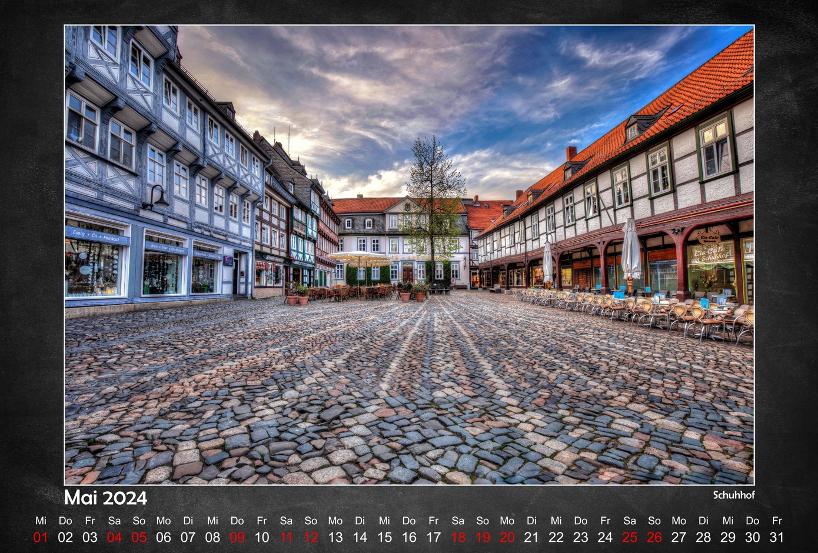818x553 pixels.
Task: Pick date 12 in the calendar row
Action: point(311,537)
